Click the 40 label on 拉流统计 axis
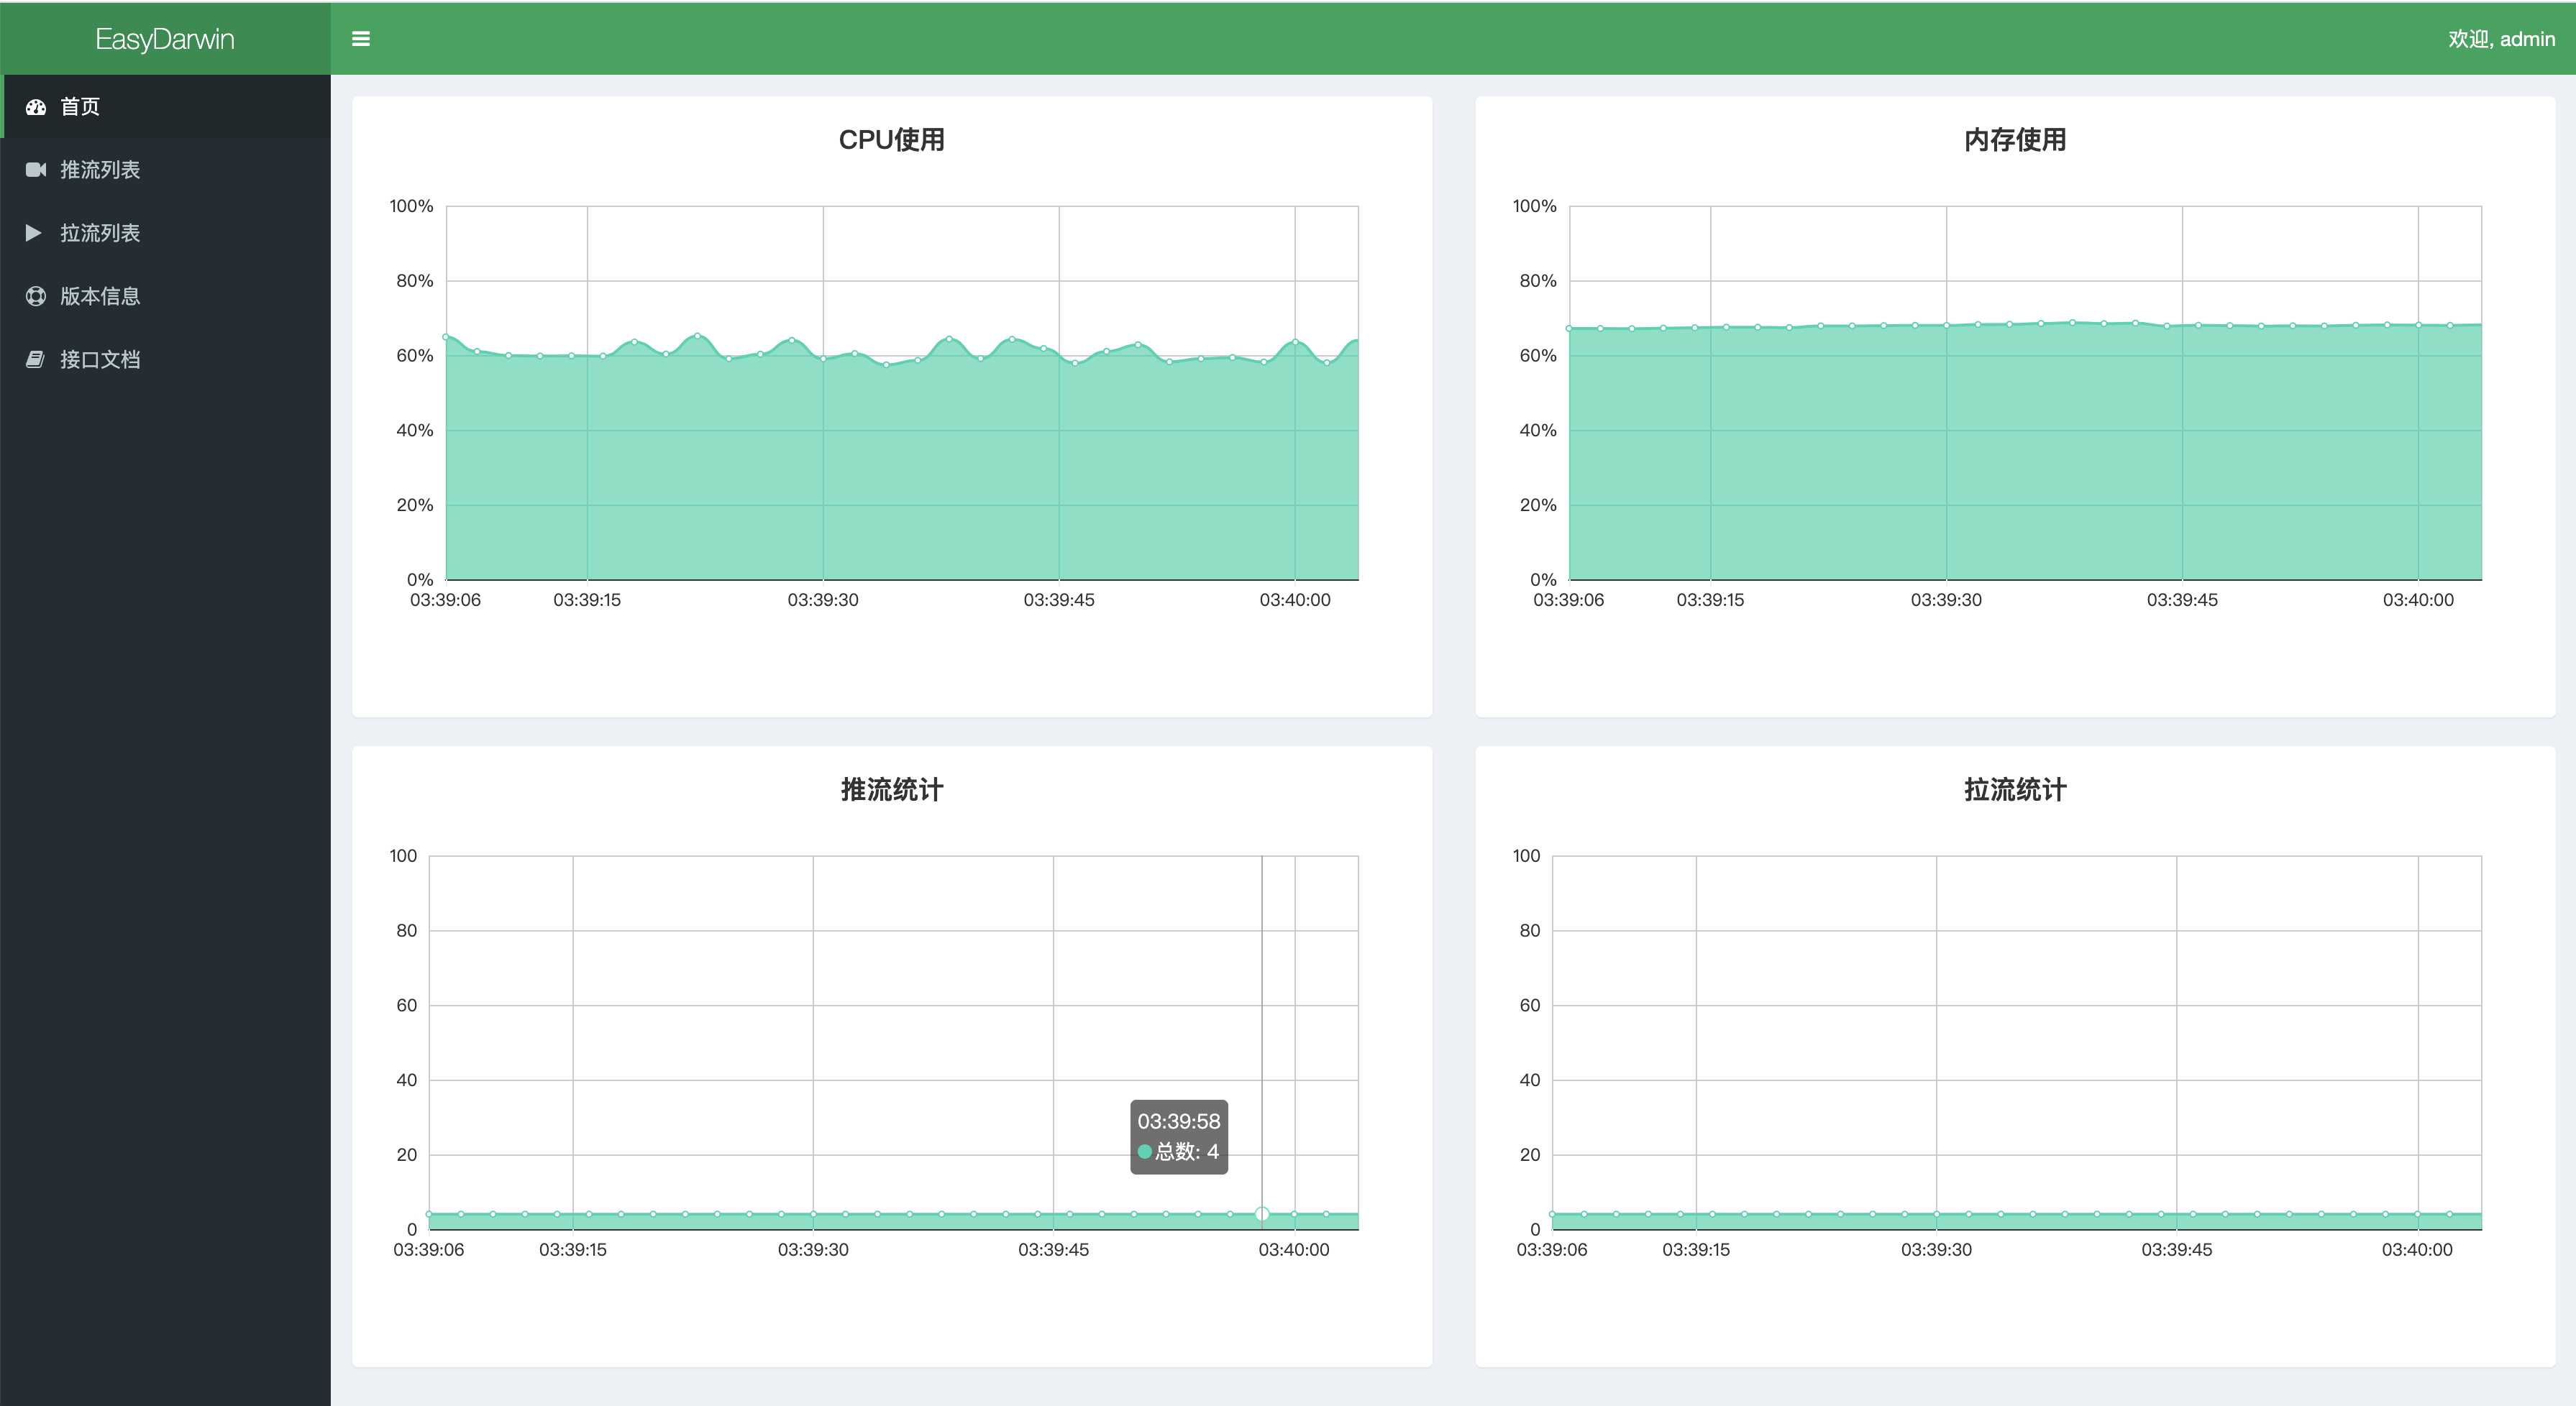 [x=1529, y=1079]
